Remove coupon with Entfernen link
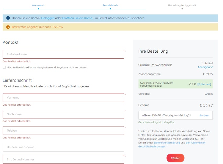The width and height of the screenshot is (223, 164). click(x=204, y=84)
